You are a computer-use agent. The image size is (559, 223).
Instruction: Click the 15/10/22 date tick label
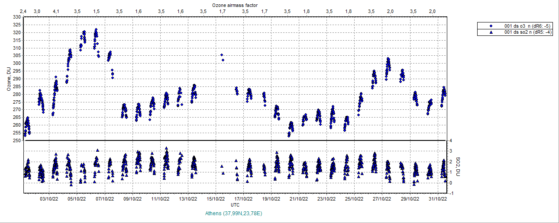coord(216,199)
